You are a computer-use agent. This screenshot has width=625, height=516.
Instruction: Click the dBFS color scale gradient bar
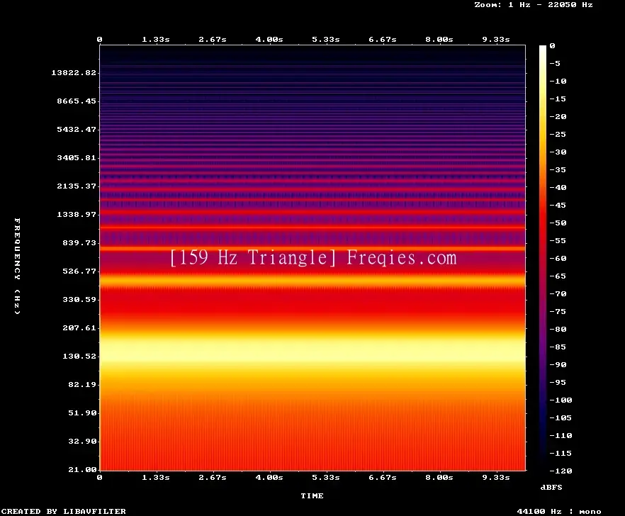[543, 258]
